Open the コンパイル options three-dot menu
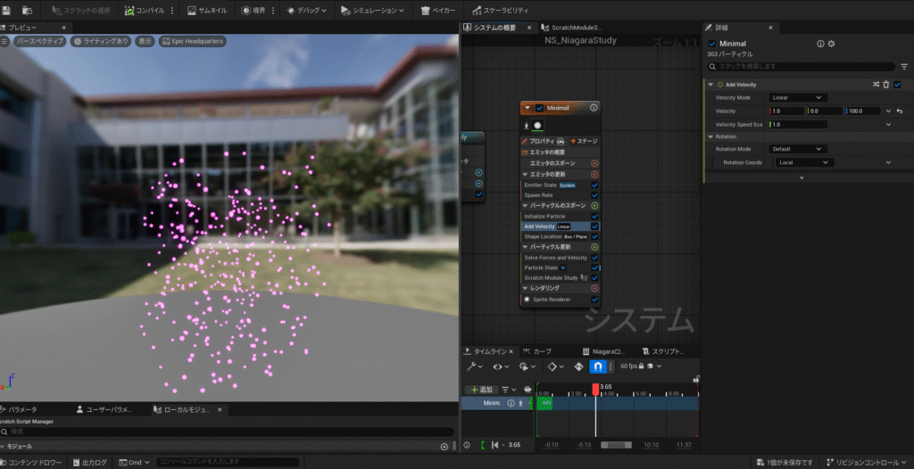 172,11
